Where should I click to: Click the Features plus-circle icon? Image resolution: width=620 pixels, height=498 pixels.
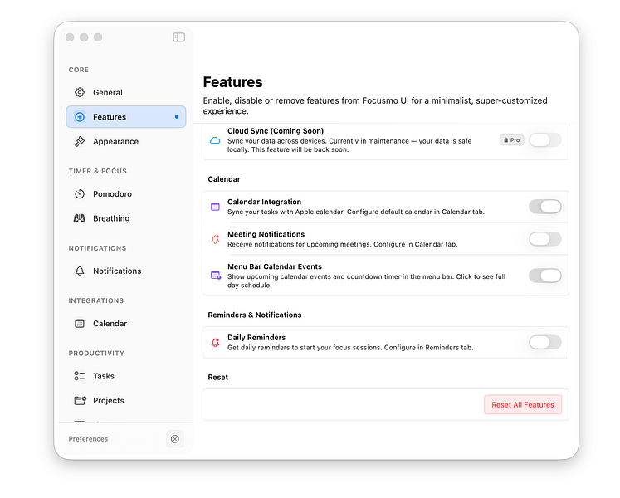[80, 117]
